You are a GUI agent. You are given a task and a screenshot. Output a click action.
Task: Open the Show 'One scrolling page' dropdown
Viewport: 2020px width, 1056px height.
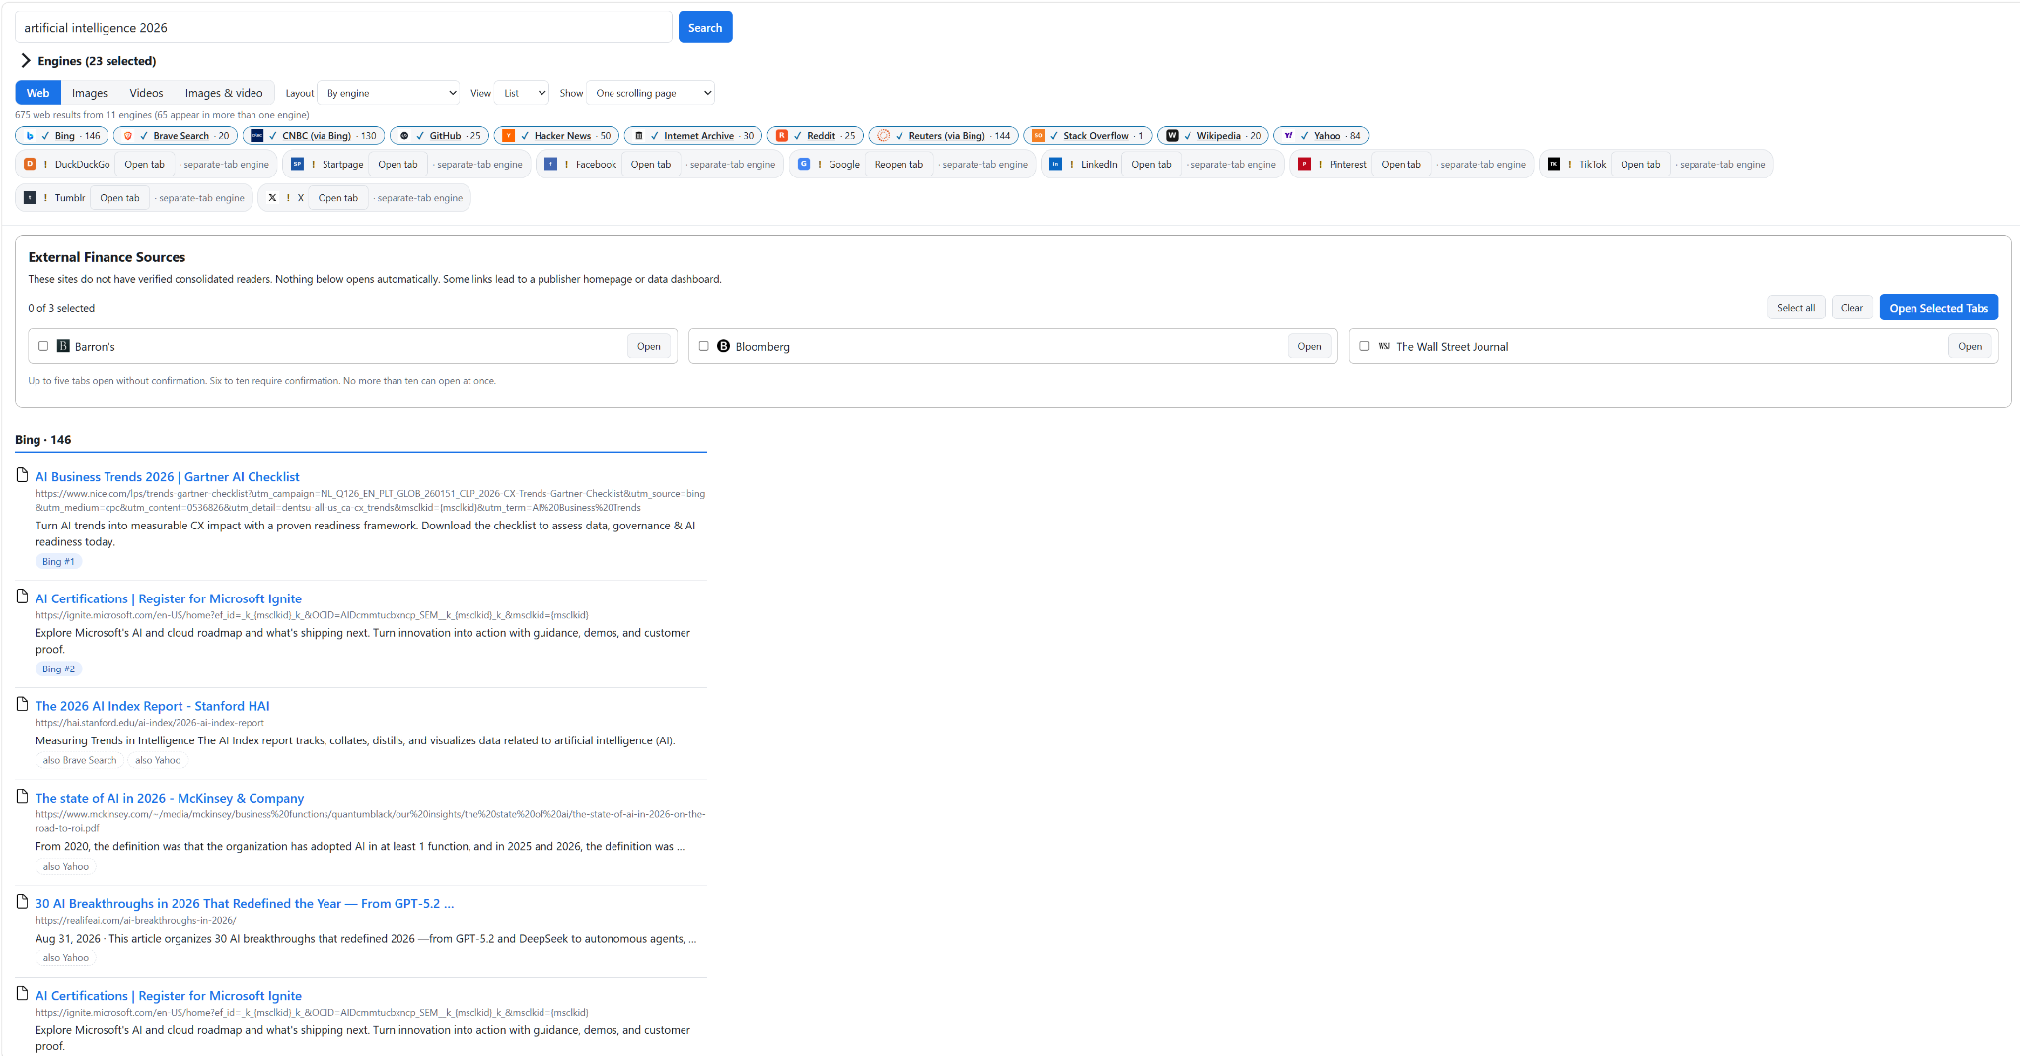tap(650, 93)
